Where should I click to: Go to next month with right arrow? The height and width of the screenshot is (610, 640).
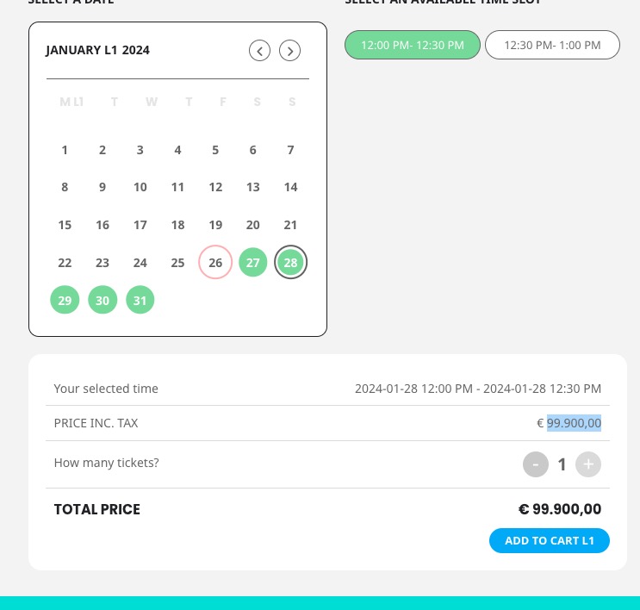pos(289,51)
